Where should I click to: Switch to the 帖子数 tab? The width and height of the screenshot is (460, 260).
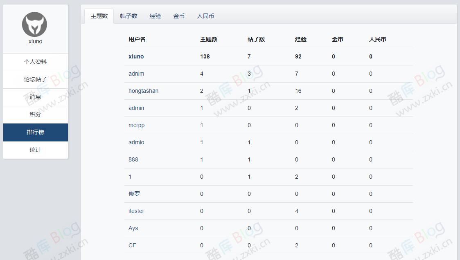pyautogui.click(x=129, y=16)
